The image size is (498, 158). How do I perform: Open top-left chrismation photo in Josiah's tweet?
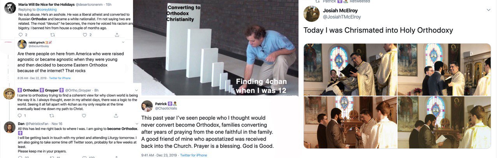click(x=350, y=69)
